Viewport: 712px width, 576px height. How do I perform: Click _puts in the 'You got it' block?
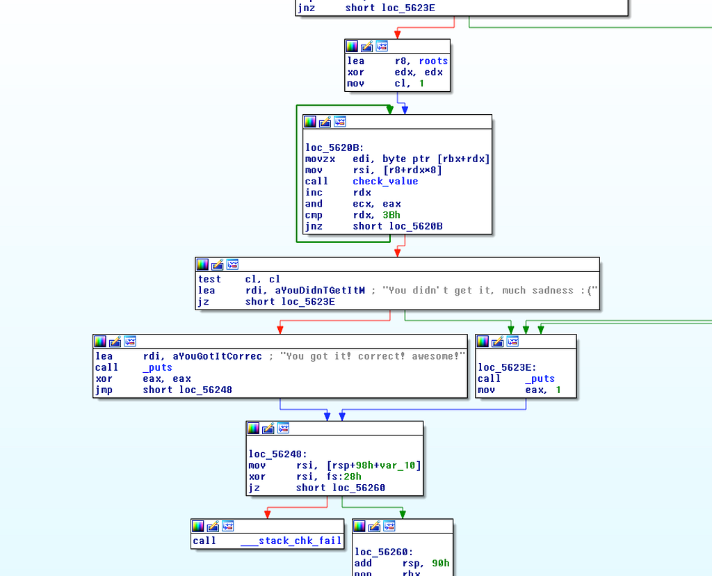tap(157, 367)
